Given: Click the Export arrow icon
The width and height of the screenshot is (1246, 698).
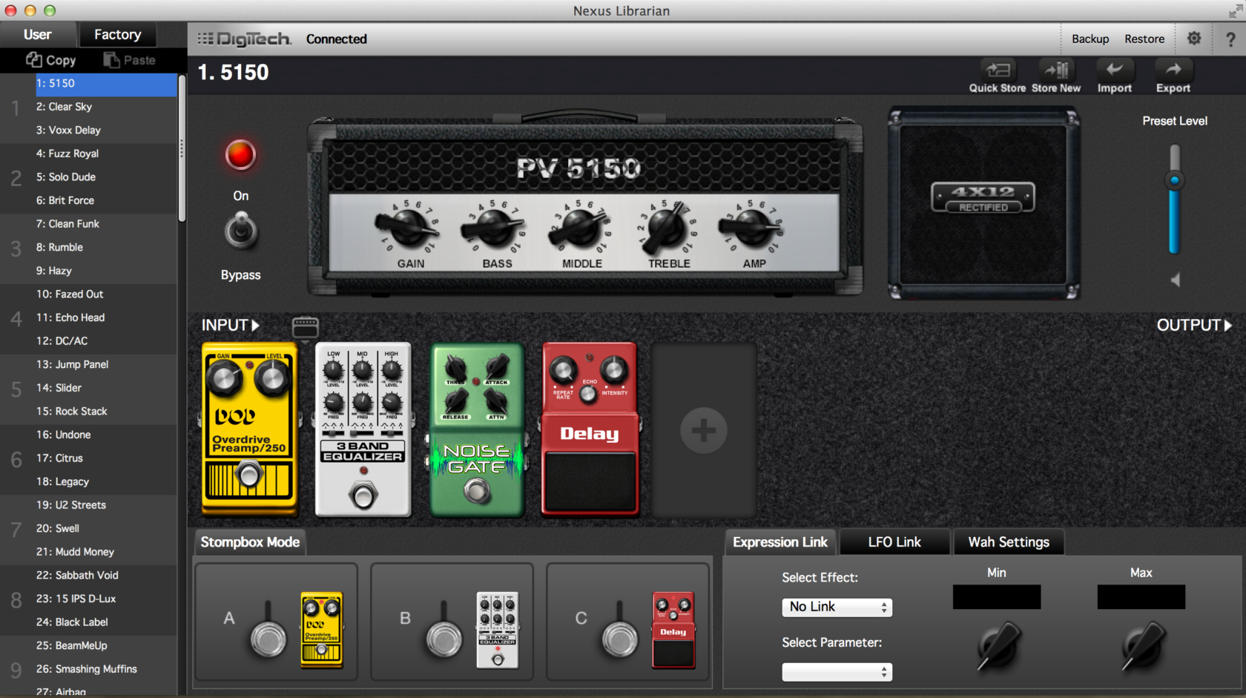Looking at the screenshot, I should click(1173, 70).
